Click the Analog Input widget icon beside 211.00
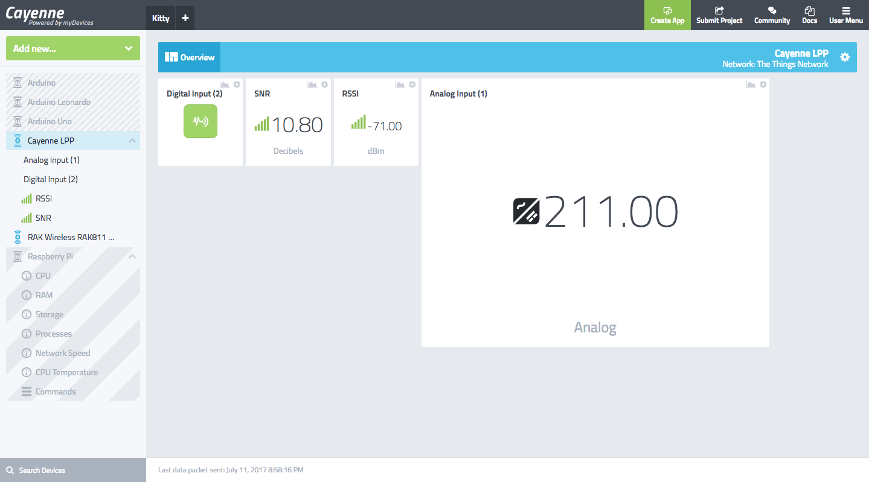 click(527, 212)
